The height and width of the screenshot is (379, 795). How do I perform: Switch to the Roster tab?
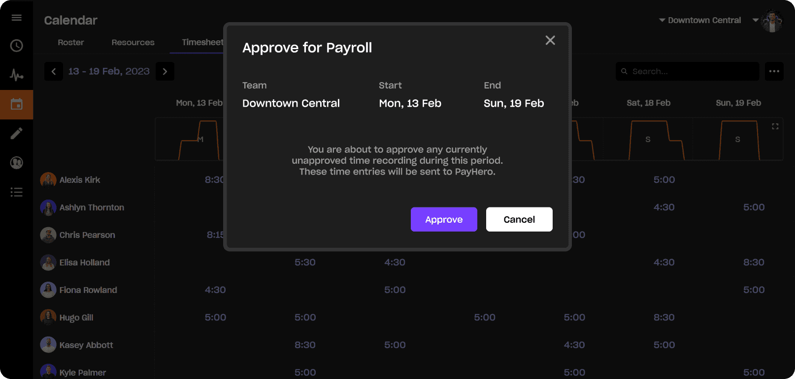[x=70, y=42]
